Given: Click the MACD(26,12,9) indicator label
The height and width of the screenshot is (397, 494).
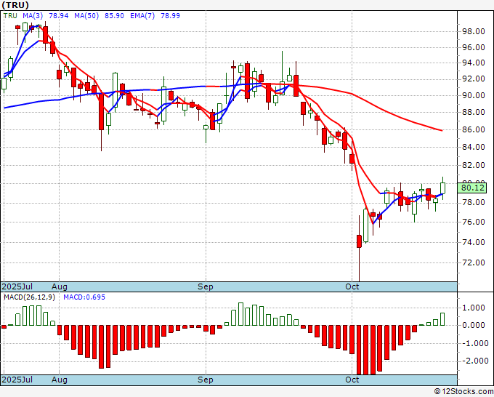Looking at the screenshot, I should (29, 297).
